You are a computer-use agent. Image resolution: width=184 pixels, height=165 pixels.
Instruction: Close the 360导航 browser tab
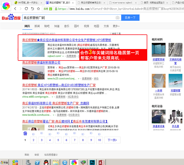tap(41, 3)
